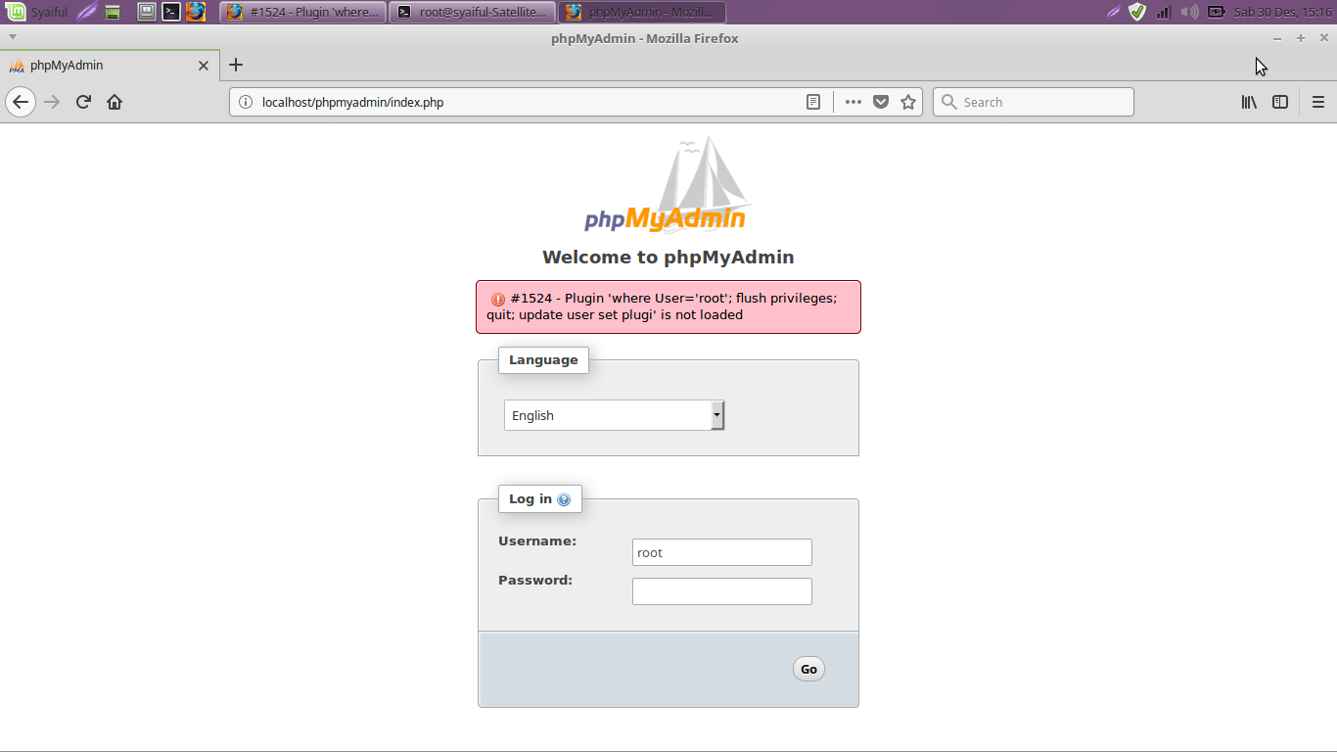Open the update manager shield icon
The width and height of the screenshot is (1337, 752).
tap(1137, 12)
